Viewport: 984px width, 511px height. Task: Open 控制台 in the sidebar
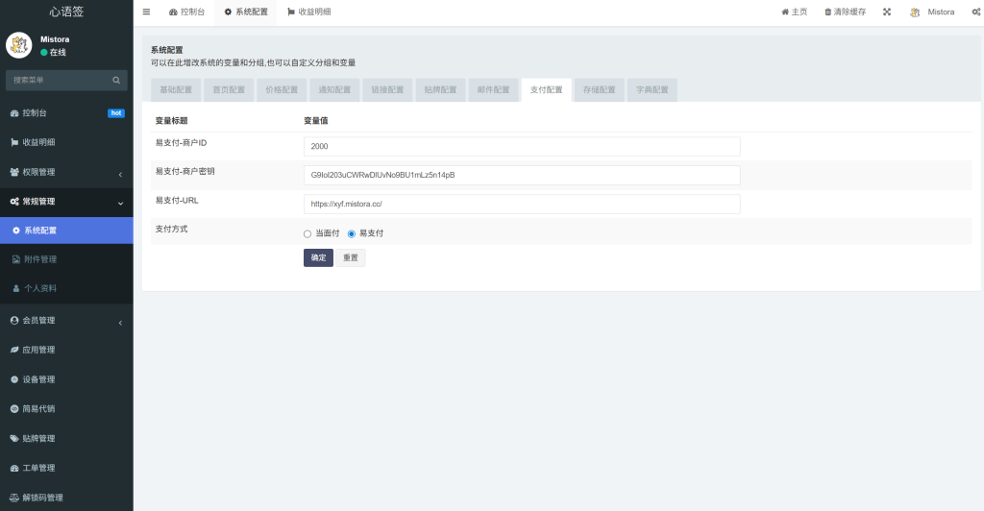pos(66,112)
